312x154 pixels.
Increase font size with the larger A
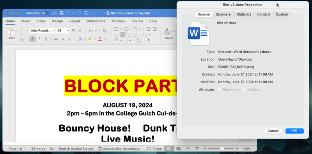pos(74,31)
